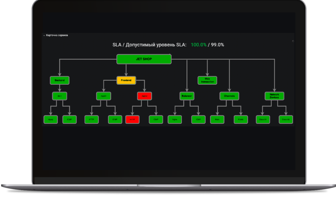Collapse the Карточка сервиса row
336x197 pixels.
tap(44, 36)
